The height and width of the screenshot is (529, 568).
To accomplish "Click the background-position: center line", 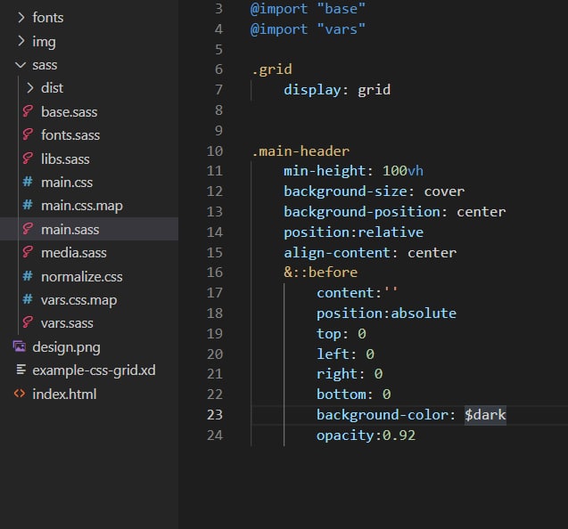I will [394, 212].
